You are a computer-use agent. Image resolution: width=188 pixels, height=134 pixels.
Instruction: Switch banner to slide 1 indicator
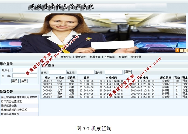[177, 50]
